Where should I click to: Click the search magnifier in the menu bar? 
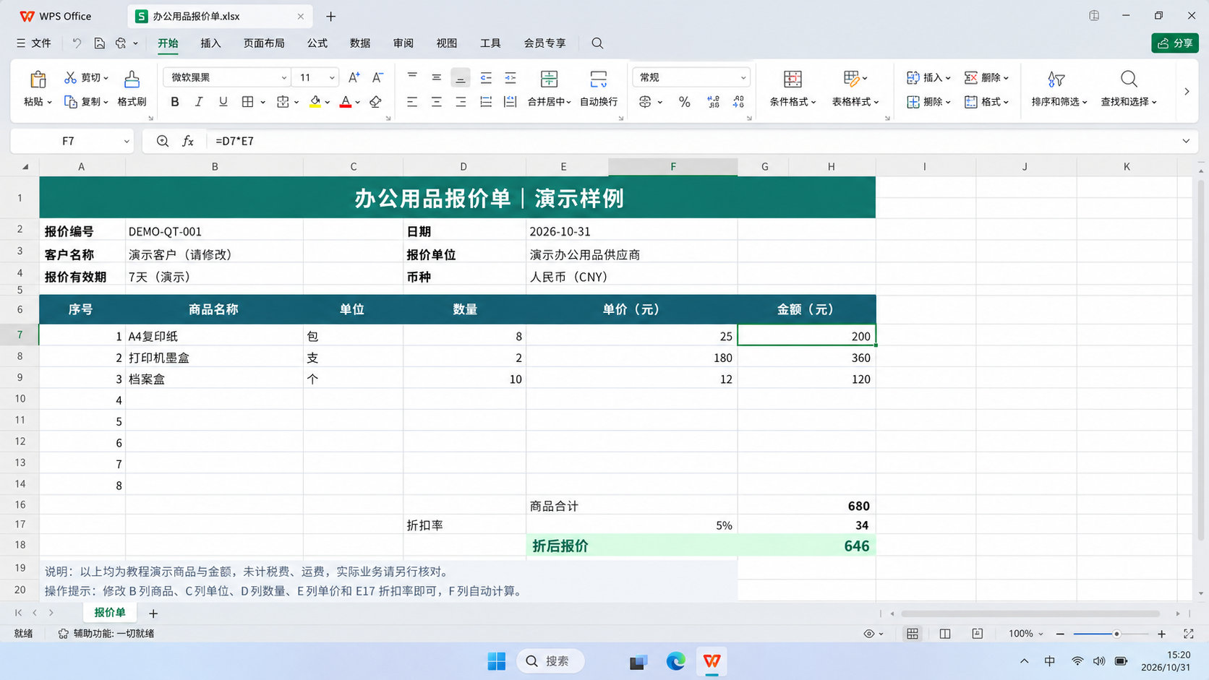[597, 43]
